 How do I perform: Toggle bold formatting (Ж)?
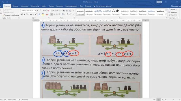(x=22, y=14)
